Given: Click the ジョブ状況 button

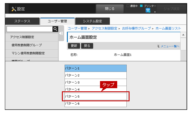Looking at the screenshot, I should (x=172, y=9).
